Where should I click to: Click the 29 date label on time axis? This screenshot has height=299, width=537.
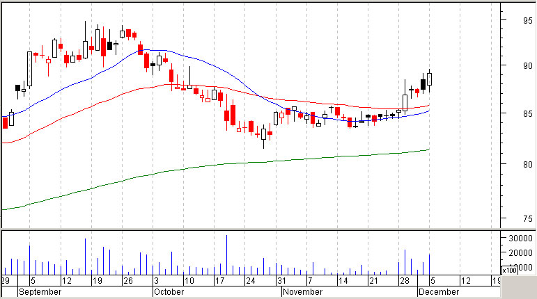coord(5,281)
